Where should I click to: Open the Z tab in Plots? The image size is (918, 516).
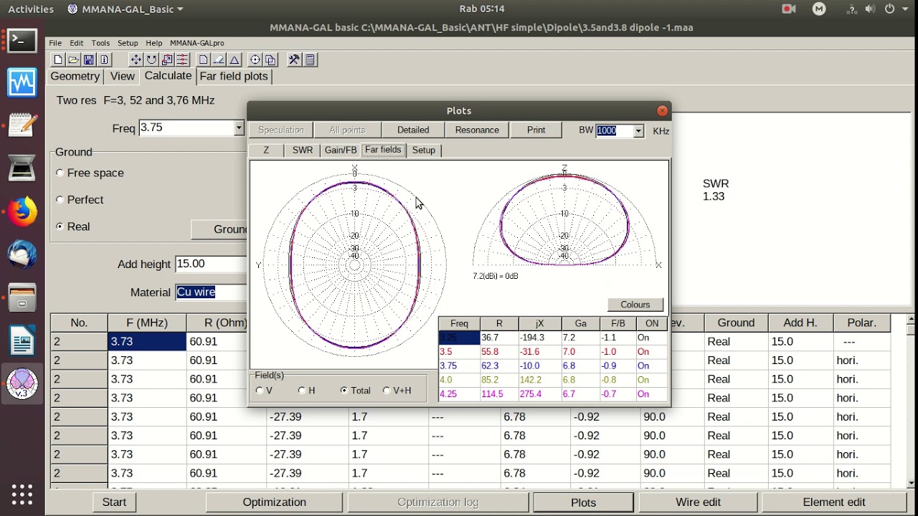tap(266, 150)
